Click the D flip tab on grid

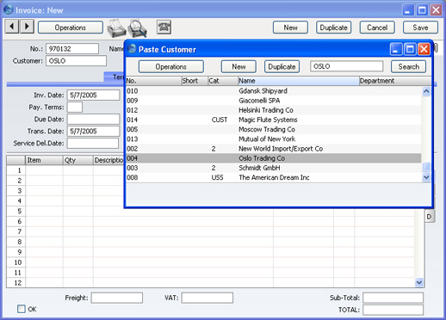pyautogui.click(x=430, y=217)
